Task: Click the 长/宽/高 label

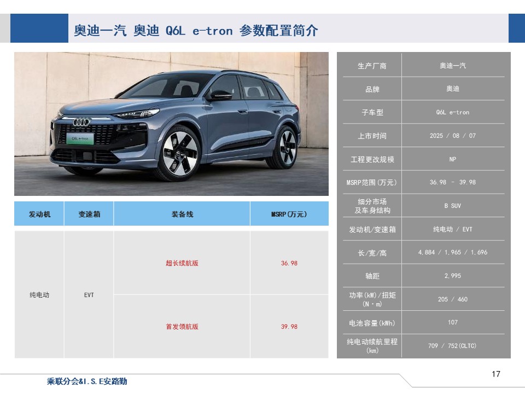Action: click(x=372, y=253)
